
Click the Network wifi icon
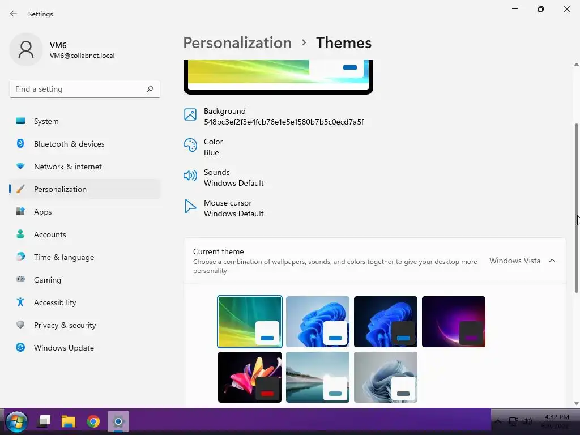pyautogui.click(x=20, y=167)
